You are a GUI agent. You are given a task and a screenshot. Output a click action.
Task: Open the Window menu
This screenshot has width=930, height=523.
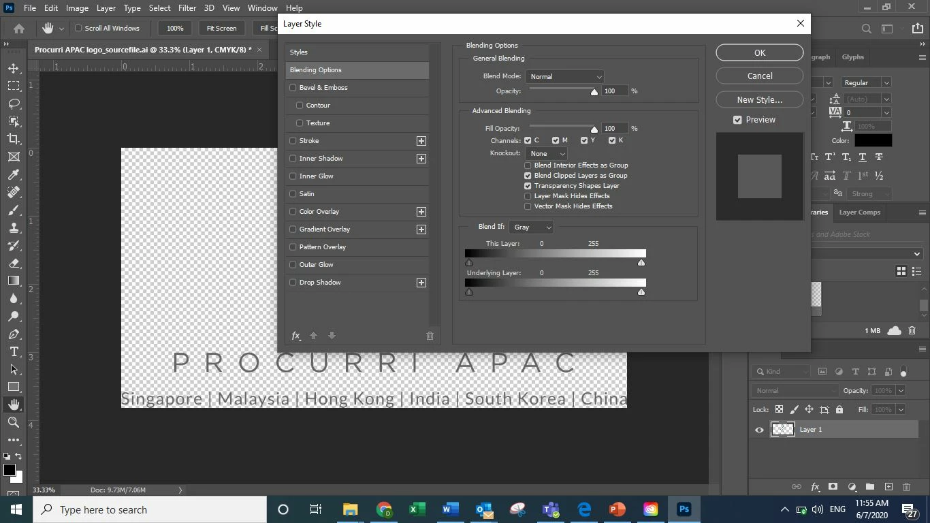pos(262,8)
